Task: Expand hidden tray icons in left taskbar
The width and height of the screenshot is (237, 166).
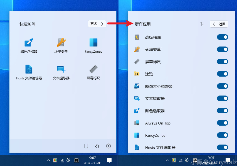Action: tap(48, 160)
